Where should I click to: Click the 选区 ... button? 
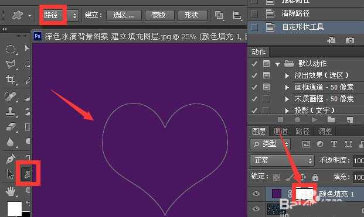tap(124, 15)
